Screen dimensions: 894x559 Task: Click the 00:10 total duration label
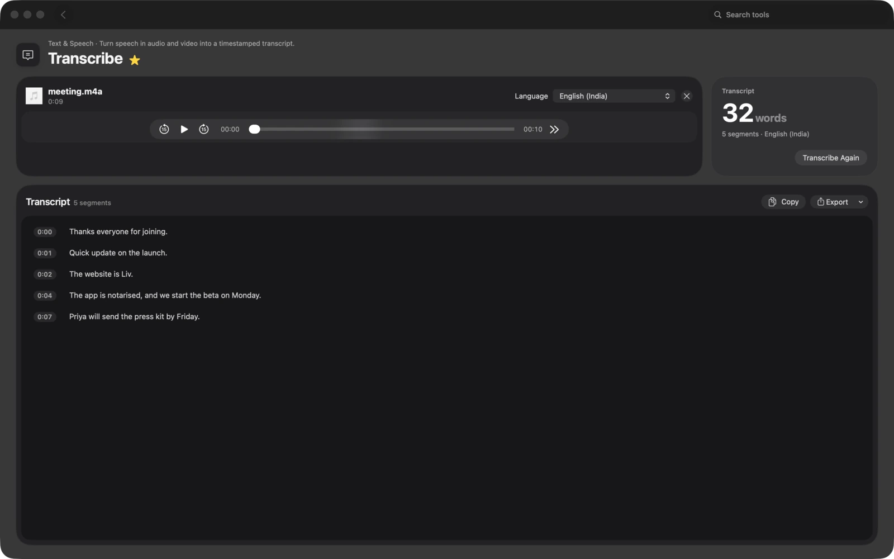click(x=532, y=129)
